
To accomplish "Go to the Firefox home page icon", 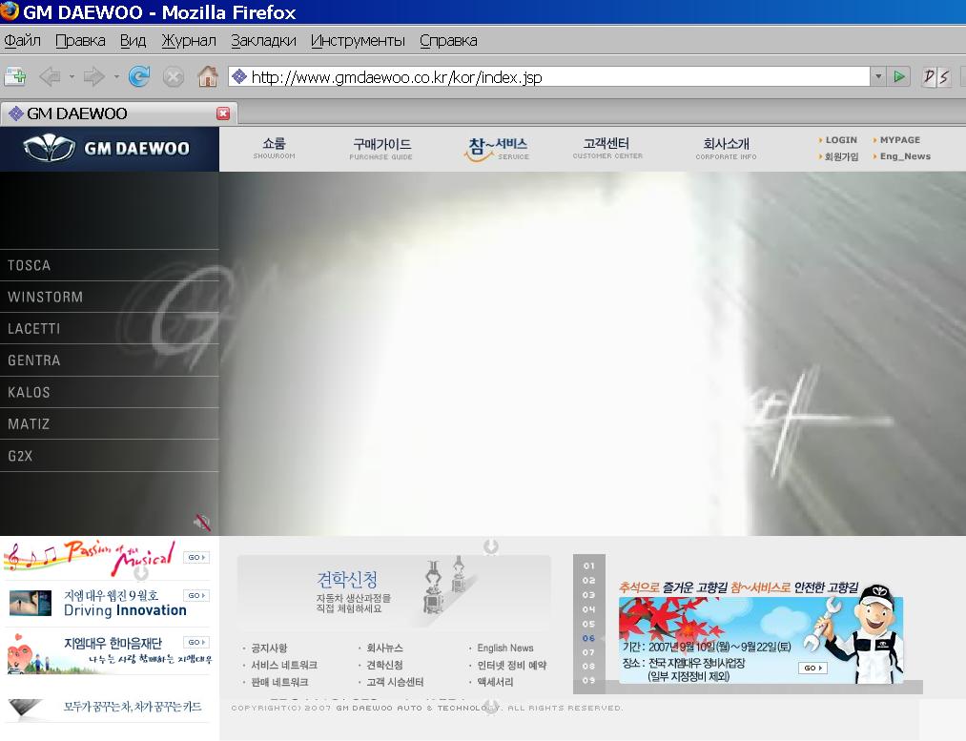I will tap(208, 77).
